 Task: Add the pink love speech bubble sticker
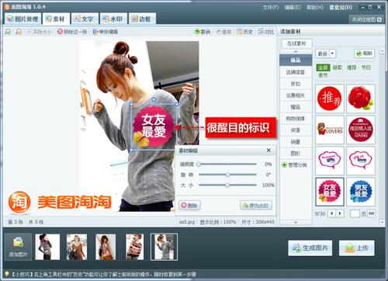coord(361,161)
